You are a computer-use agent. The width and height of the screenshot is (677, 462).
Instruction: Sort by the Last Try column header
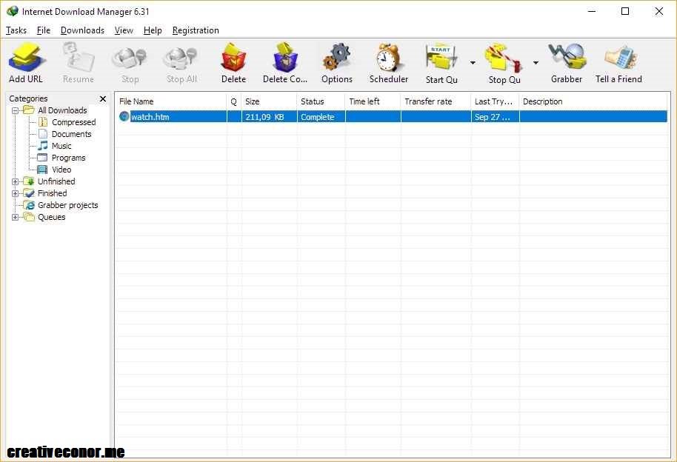coord(495,101)
